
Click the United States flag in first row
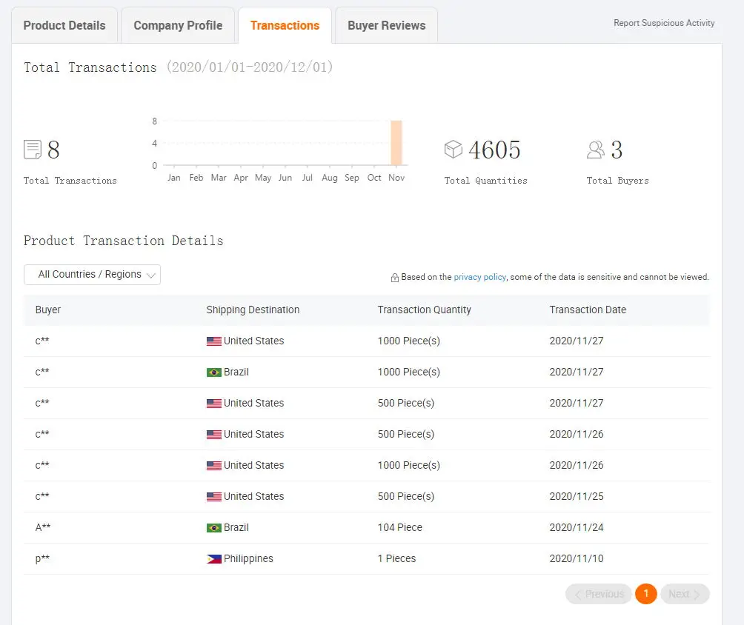pos(213,341)
